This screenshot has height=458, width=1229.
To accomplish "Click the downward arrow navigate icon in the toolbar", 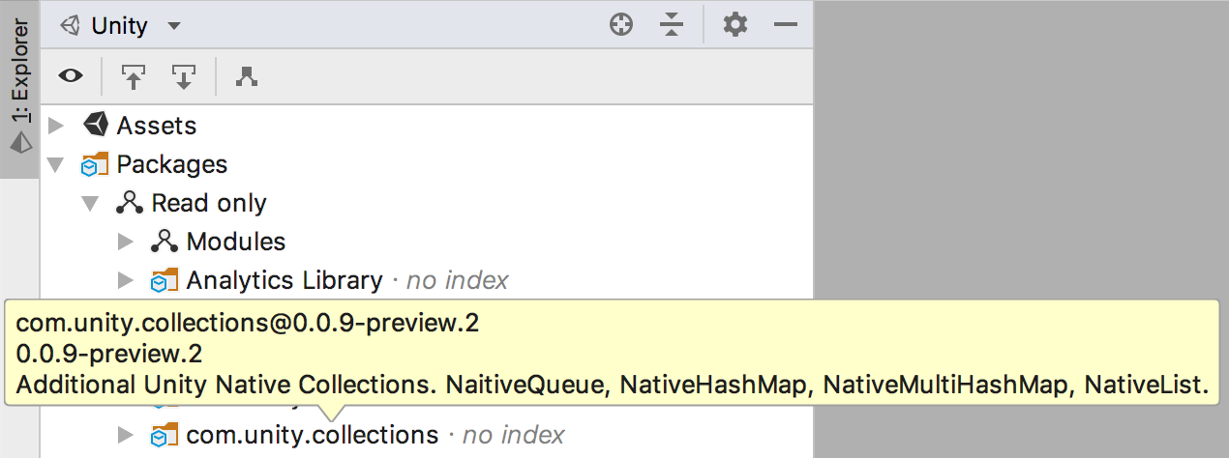I will coord(184,76).
